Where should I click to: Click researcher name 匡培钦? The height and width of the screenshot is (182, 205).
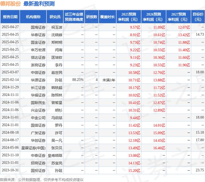click(x=57, y=58)
